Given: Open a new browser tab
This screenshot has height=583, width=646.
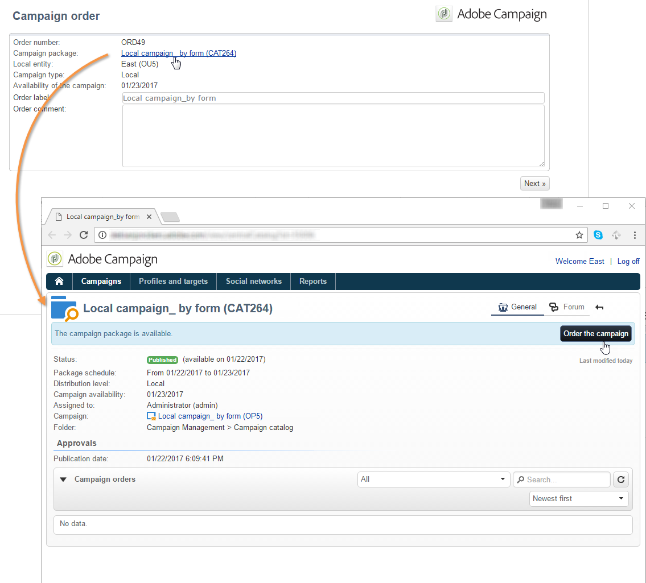Looking at the screenshot, I should tap(170, 217).
